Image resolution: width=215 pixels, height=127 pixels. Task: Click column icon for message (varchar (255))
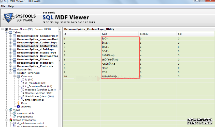[22, 89]
